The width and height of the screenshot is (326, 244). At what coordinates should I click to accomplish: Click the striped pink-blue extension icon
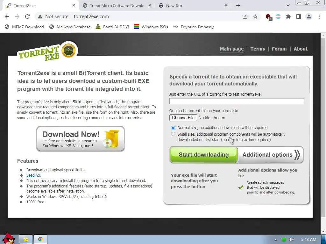(x=278, y=17)
